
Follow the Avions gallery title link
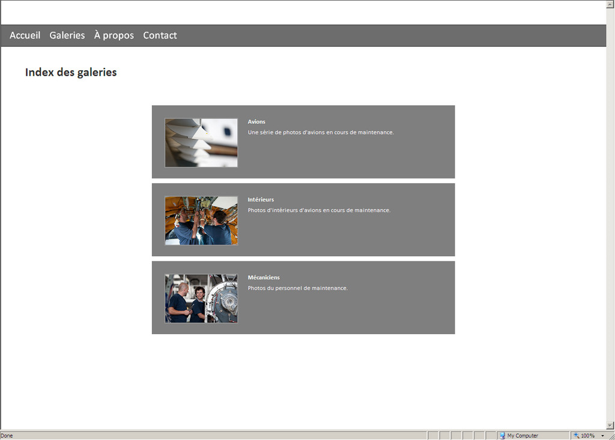pos(256,121)
